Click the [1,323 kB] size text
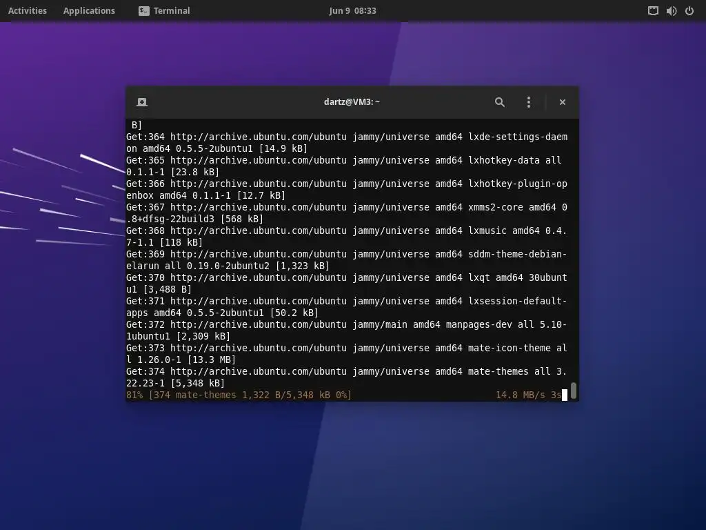 point(303,266)
